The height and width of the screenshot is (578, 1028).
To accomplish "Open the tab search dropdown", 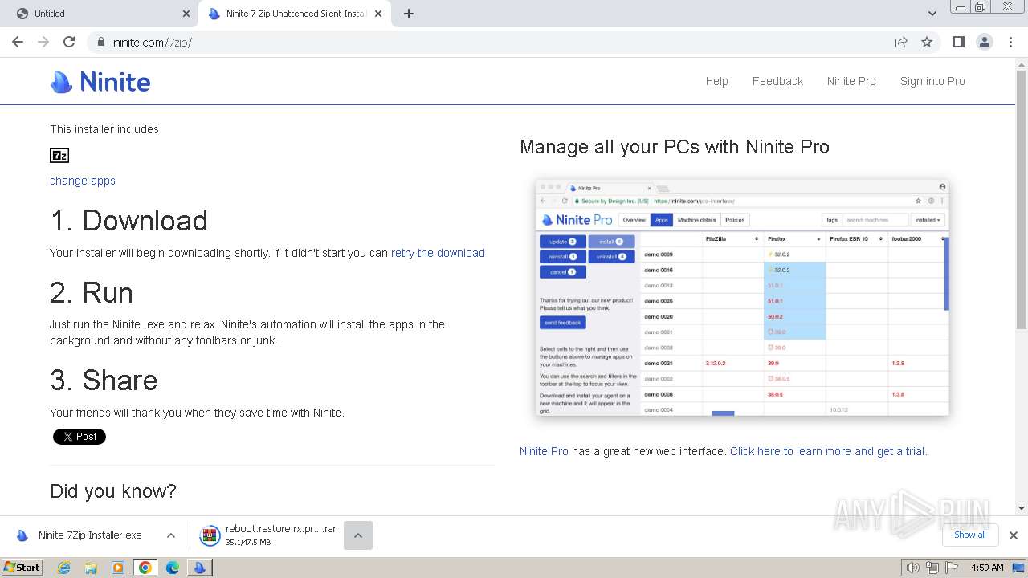I will click(x=932, y=14).
